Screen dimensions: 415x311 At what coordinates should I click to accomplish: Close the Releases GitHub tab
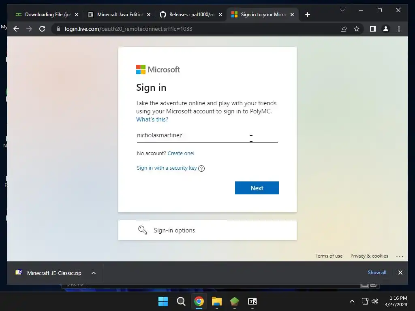[220, 15]
